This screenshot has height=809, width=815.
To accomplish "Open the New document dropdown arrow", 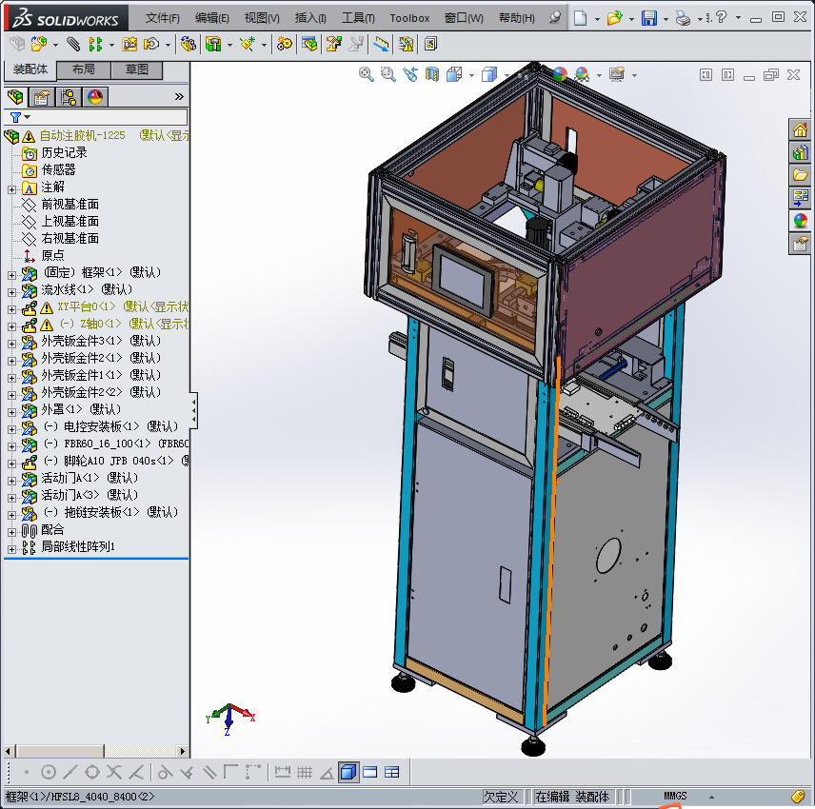I will pos(597,19).
